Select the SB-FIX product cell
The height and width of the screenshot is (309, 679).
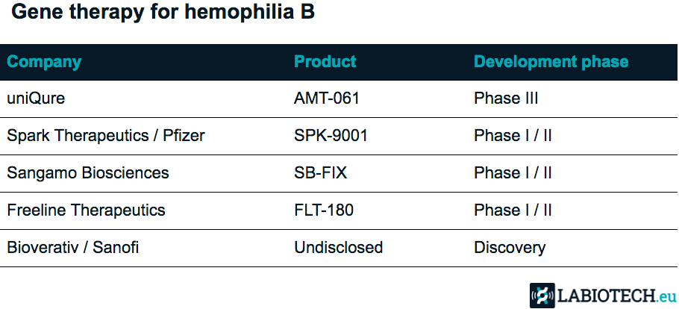[x=320, y=173]
